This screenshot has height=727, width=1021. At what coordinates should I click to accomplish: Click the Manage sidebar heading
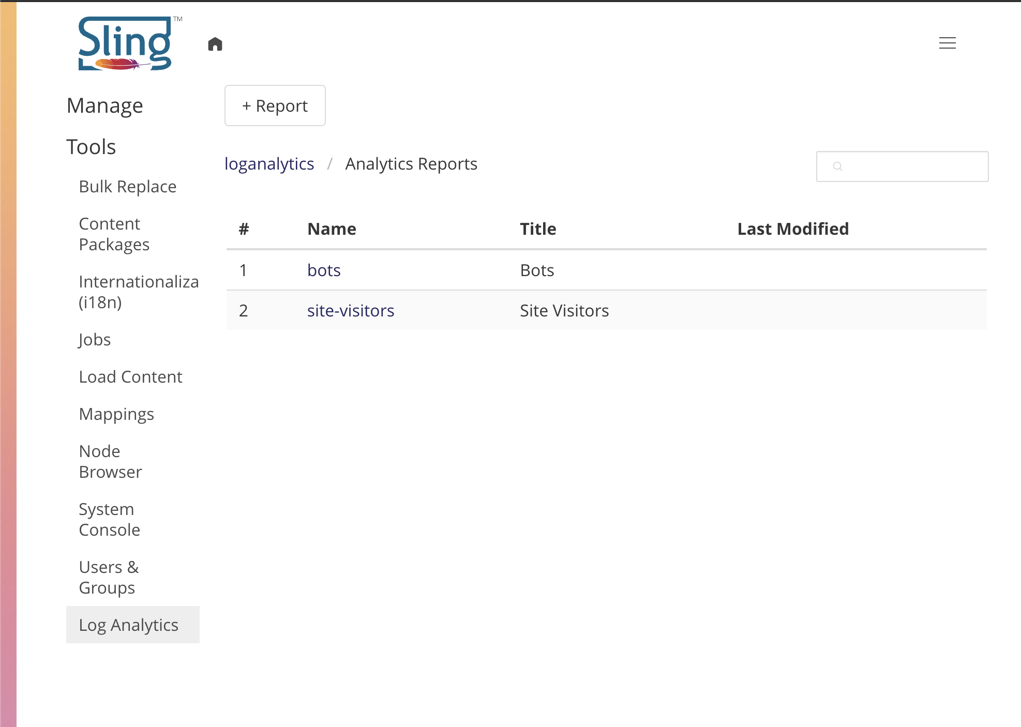pos(104,106)
